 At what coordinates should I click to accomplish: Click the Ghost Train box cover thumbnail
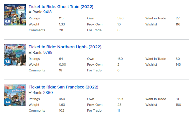tap(15, 14)
